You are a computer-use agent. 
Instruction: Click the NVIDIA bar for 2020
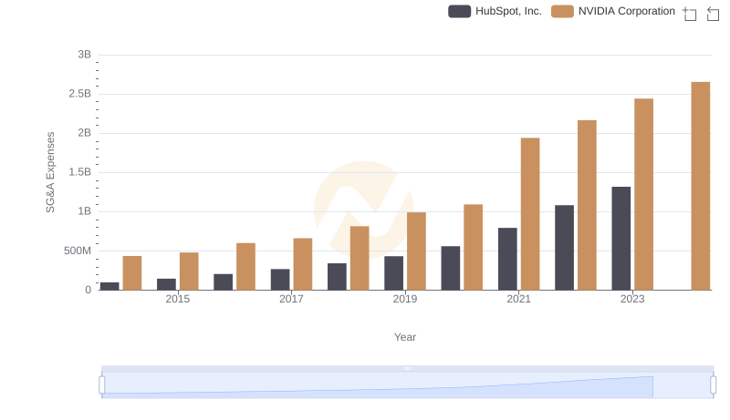(x=473, y=247)
